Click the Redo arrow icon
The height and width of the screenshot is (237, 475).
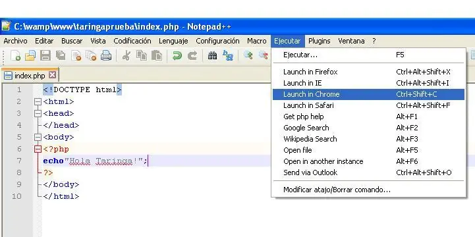tap(192, 56)
